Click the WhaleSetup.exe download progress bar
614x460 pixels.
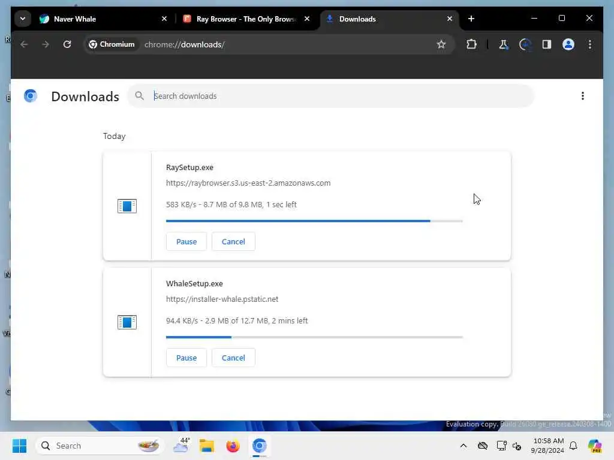[x=314, y=337]
